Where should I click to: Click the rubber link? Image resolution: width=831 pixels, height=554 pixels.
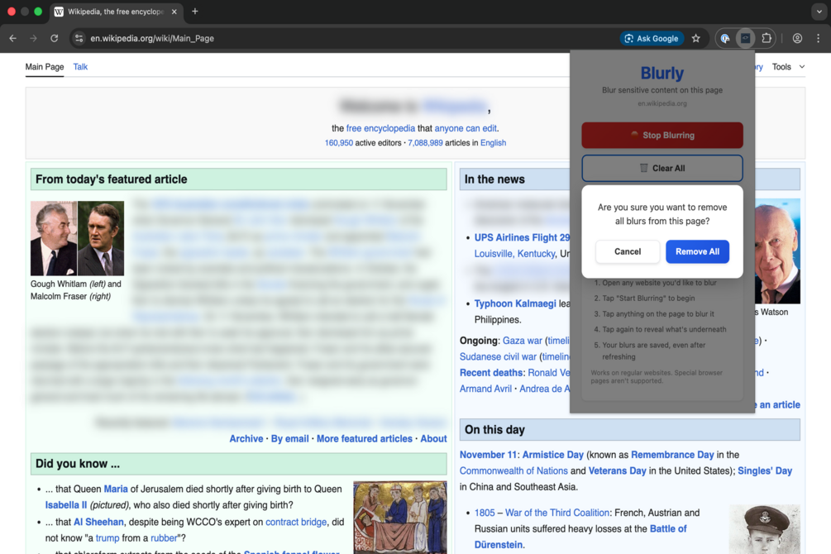point(164,537)
